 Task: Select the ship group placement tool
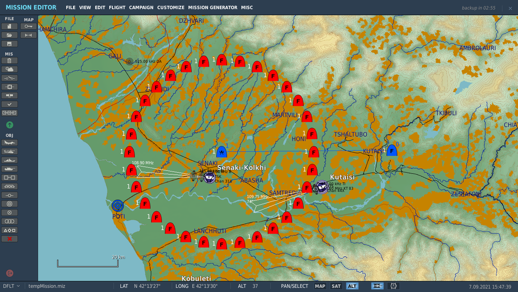[9, 160]
